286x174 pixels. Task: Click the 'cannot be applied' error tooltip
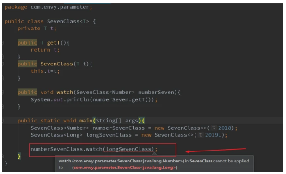154,164
